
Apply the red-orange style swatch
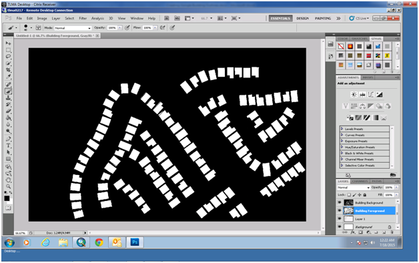click(350, 47)
